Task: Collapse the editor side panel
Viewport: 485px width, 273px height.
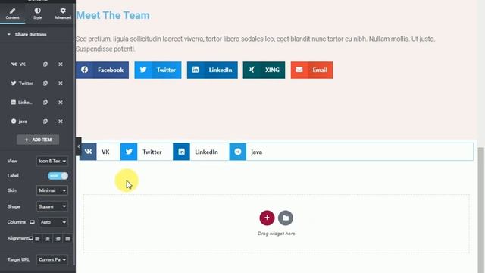Action: 79,146
